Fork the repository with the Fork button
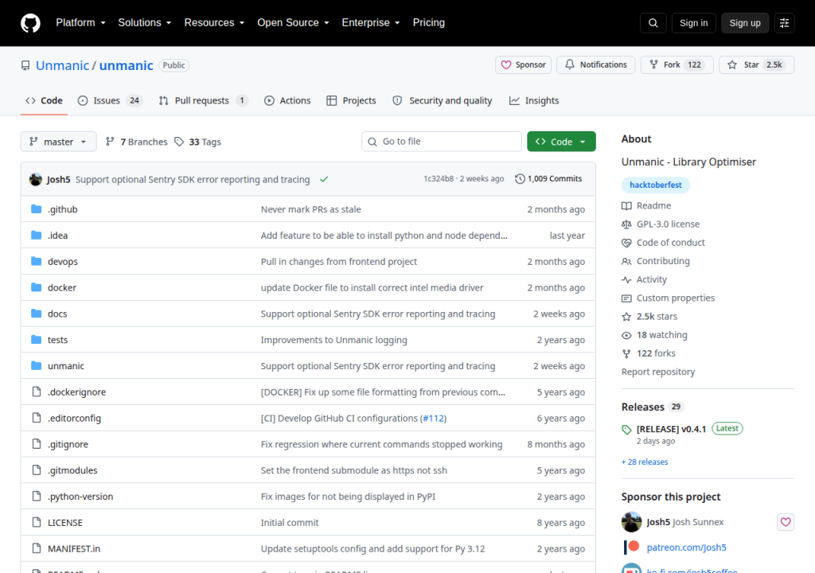Screen dimensions: 815x573 tap(677, 65)
